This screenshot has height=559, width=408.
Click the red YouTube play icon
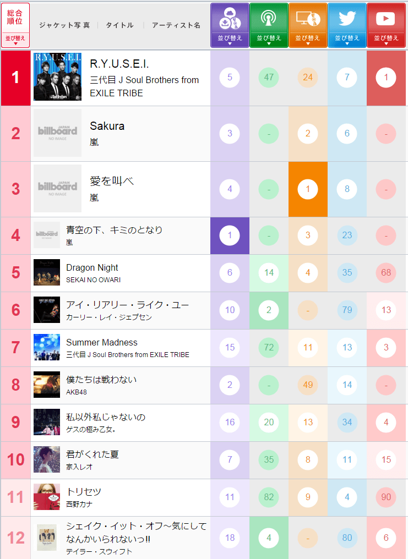point(386,19)
